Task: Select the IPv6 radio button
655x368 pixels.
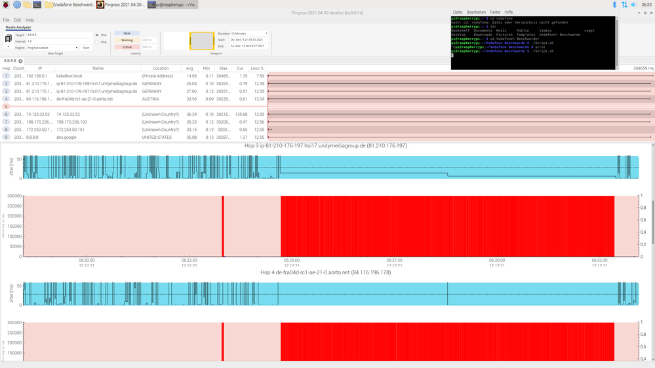Action: (97, 42)
